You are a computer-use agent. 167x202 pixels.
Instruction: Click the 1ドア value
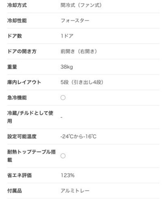pyautogui.click(x=67, y=36)
